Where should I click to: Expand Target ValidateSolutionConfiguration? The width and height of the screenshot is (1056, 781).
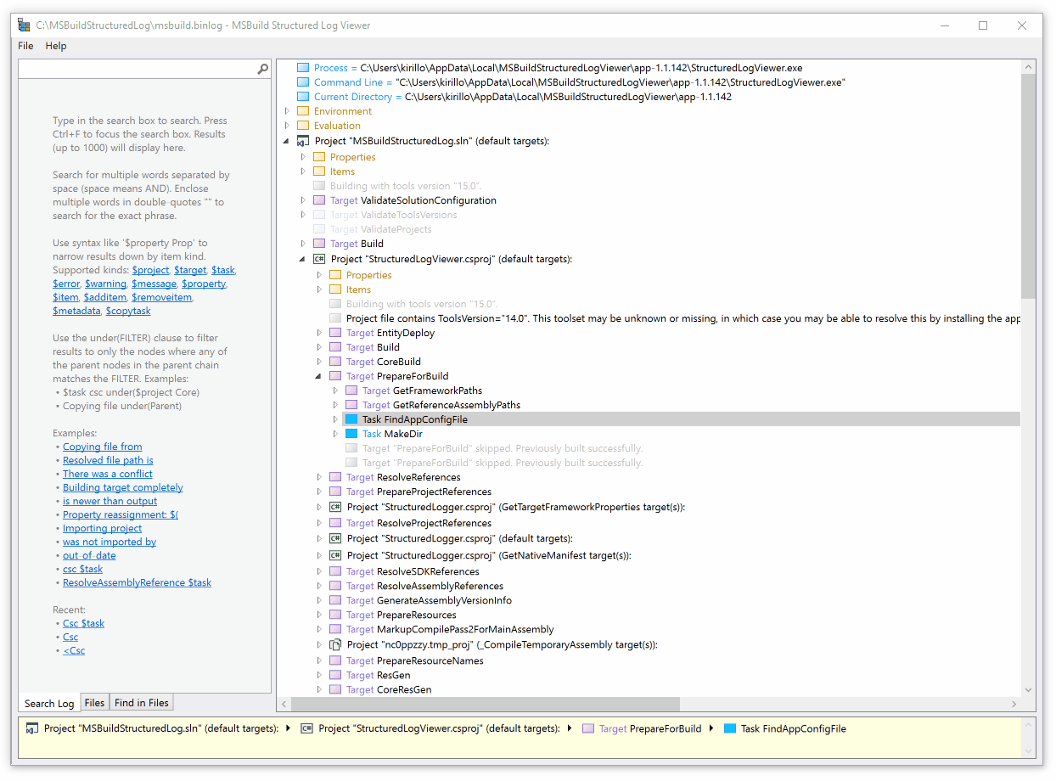coord(303,200)
